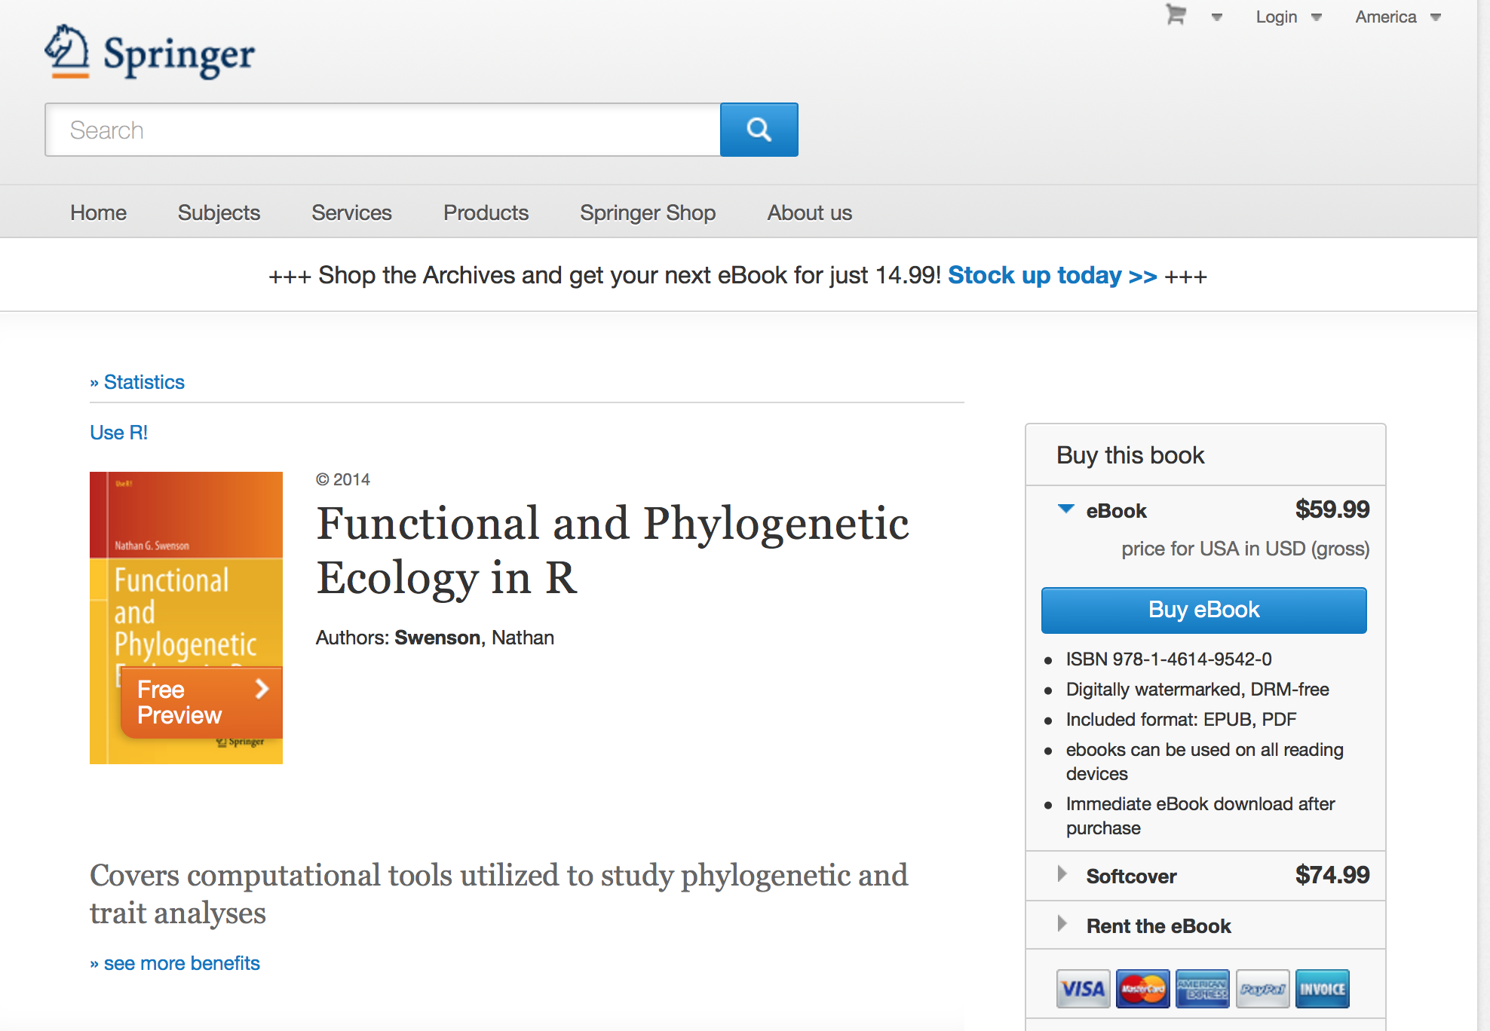Click the see more benefits link

point(182,963)
